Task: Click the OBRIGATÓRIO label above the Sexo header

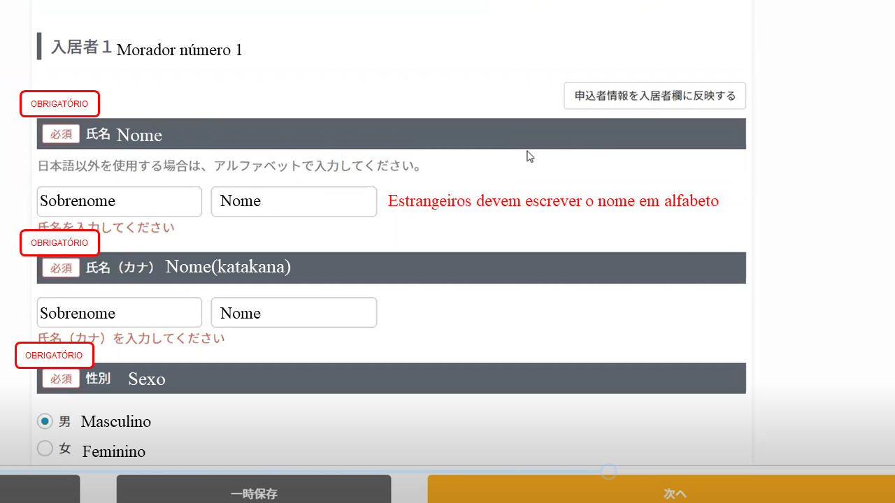Action: click(x=54, y=356)
